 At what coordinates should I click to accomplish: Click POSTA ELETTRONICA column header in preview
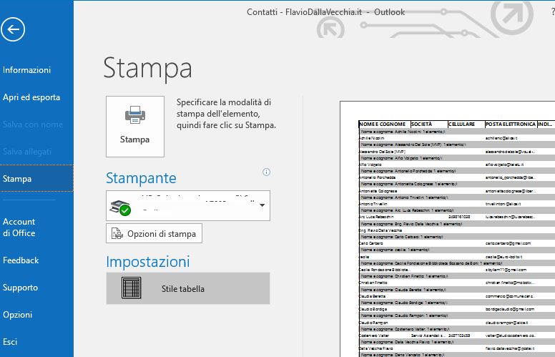point(511,124)
